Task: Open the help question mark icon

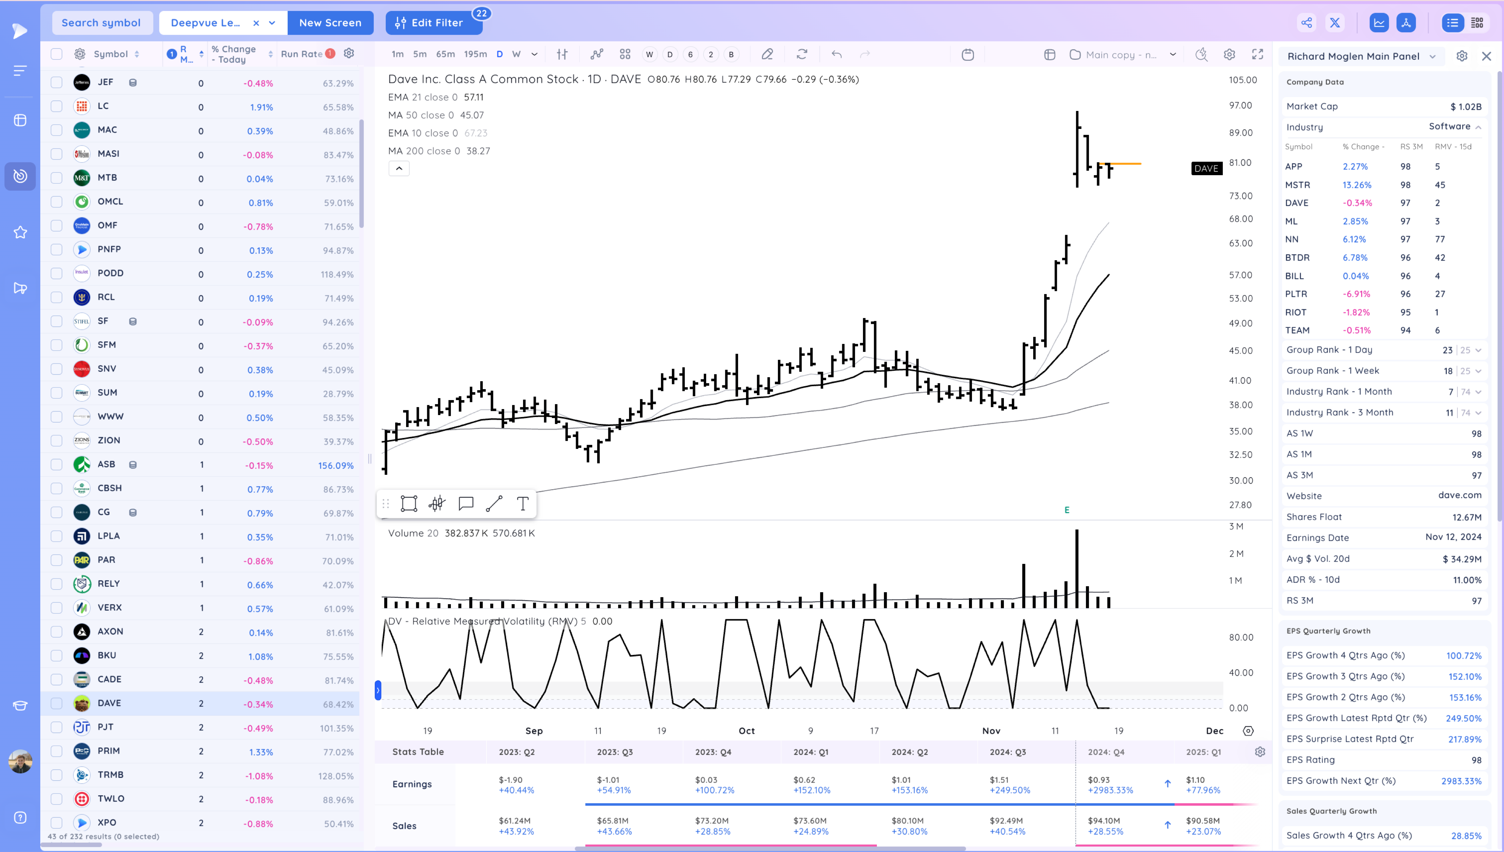Action: (x=20, y=817)
